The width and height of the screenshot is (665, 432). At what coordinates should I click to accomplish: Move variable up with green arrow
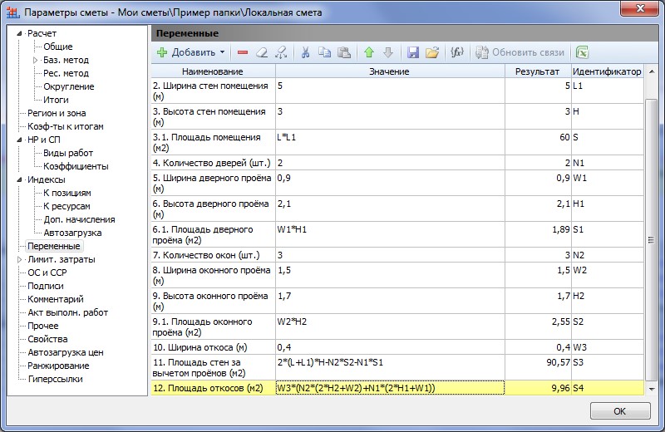point(369,52)
